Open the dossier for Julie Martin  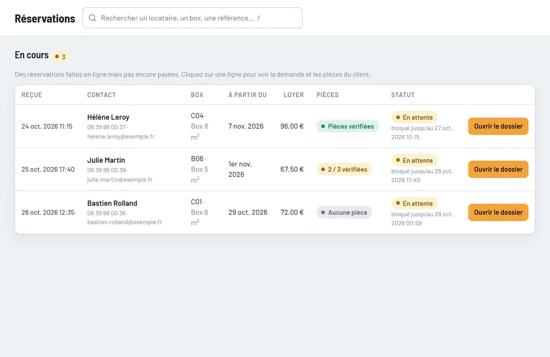[498, 169]
